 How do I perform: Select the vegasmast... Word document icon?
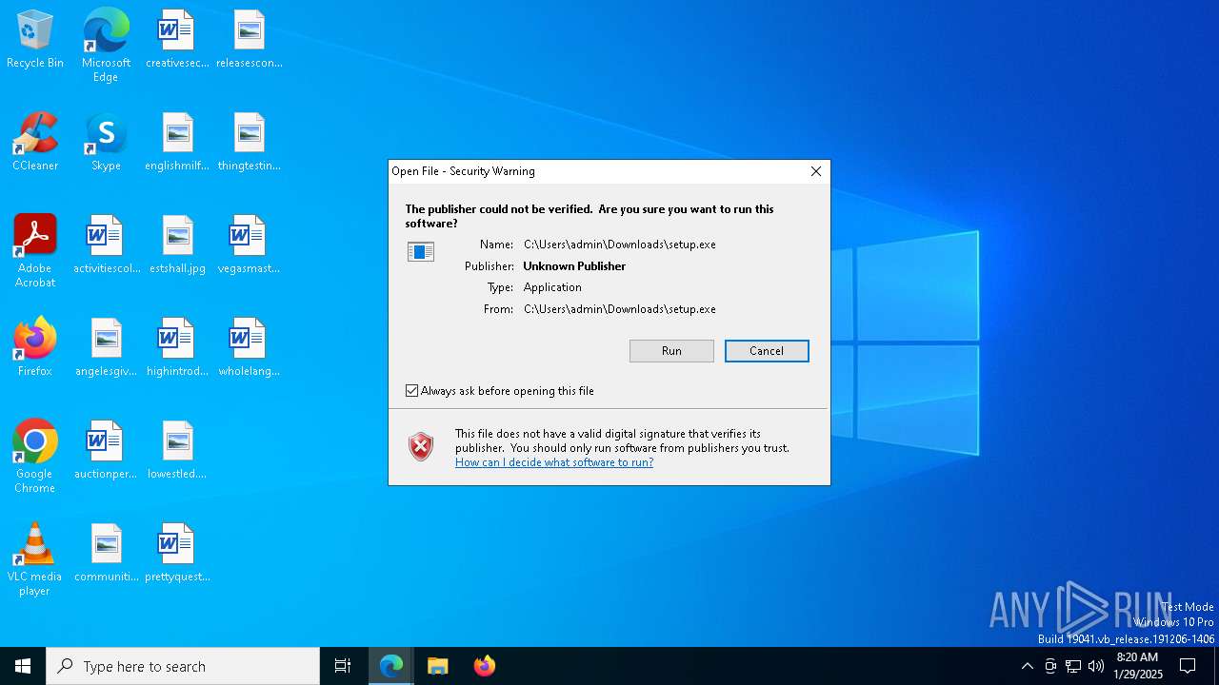click(x=249, y=245)
